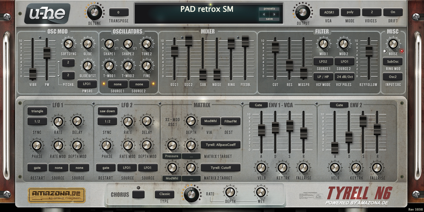Open the Chorus Type Classic selector
Viewport: 424px width, 212px height.
point(165,194)
